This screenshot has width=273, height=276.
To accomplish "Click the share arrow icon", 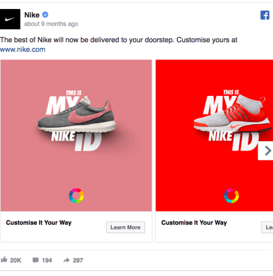I will pos(66,260).
